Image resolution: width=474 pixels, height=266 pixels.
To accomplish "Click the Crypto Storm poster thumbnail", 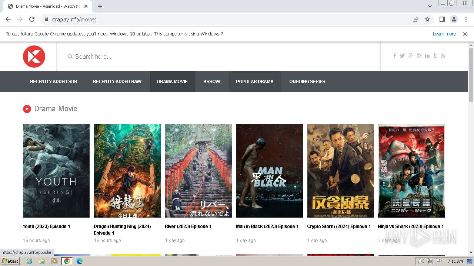I will point(341,171).
